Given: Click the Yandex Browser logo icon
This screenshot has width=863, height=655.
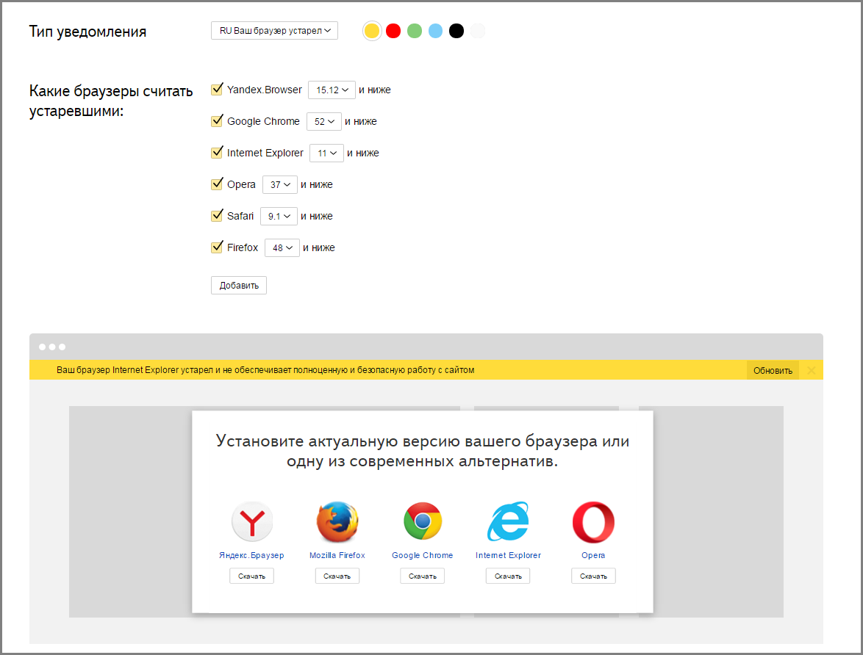Looking at the screenshot, I should coord(251,522).
